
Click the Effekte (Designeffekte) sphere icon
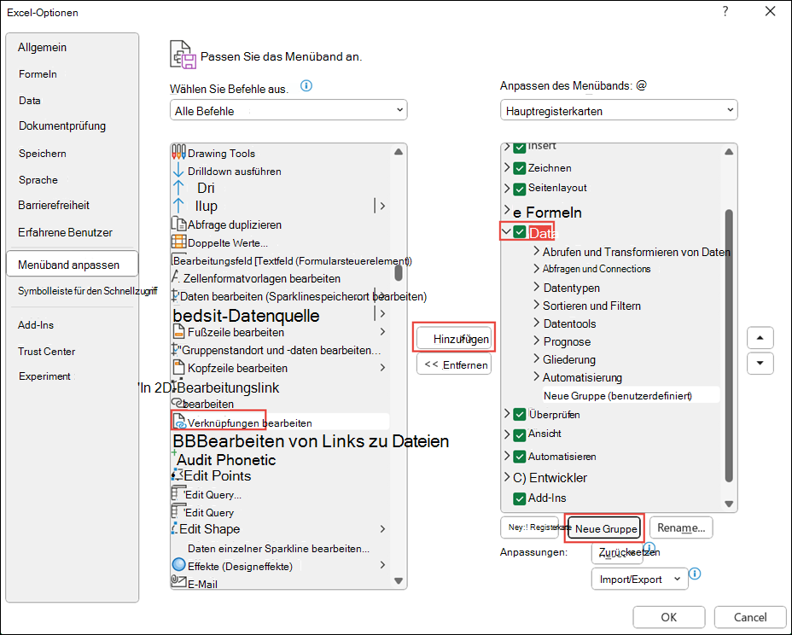coord(179,565)
